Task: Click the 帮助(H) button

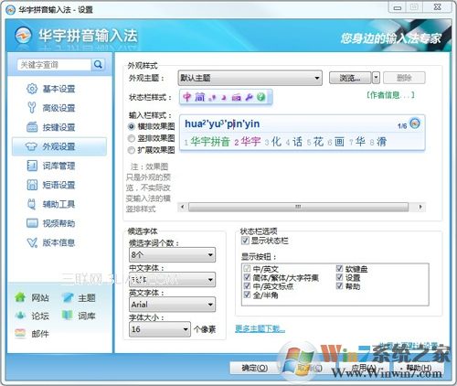Action: (419, 368)
